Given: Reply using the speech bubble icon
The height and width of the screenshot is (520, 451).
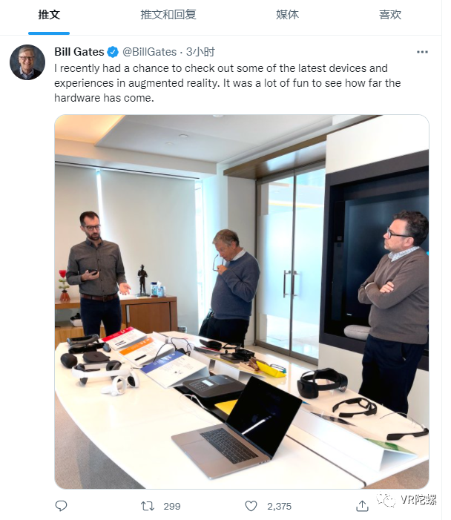Looking at the screenshot, I should [x=61, y=506].
